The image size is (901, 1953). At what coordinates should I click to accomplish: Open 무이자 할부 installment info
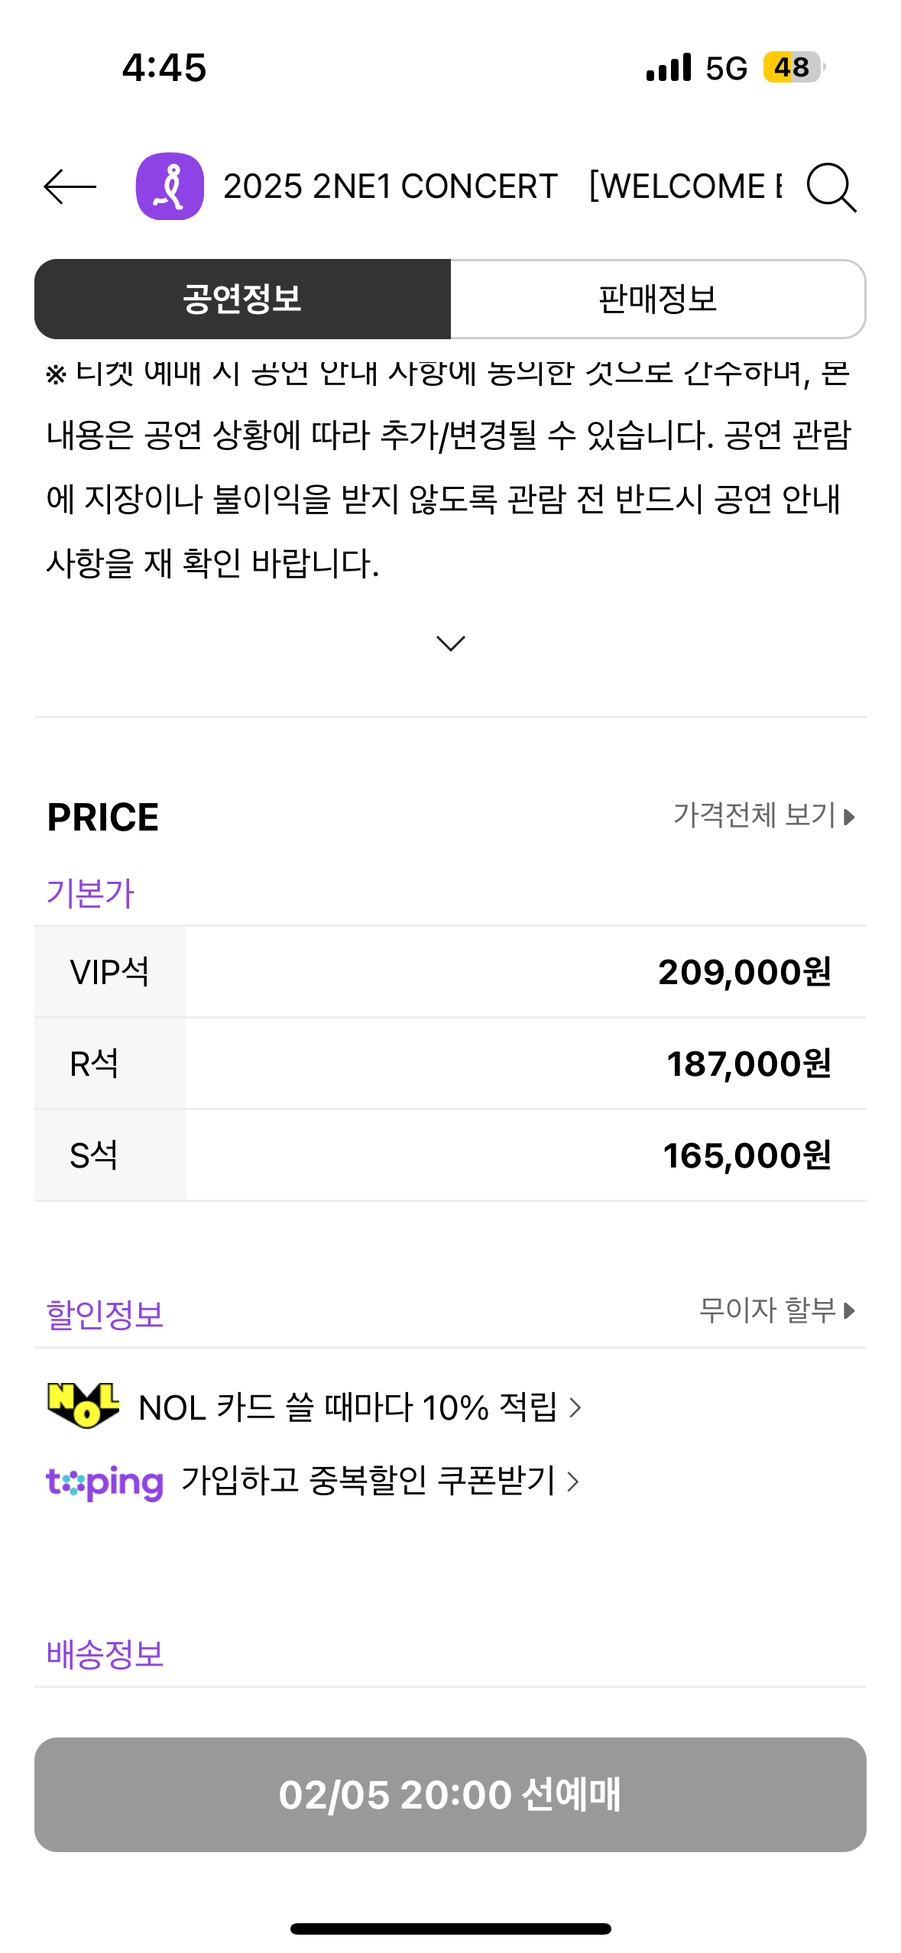coord(776,1310)
